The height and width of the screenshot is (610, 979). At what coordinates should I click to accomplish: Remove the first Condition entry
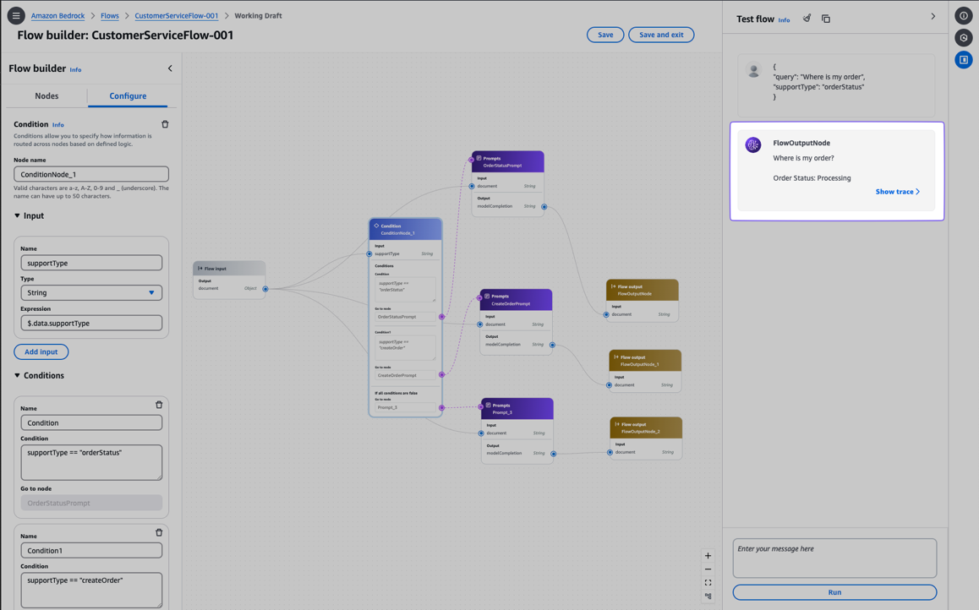coord(159,405)
